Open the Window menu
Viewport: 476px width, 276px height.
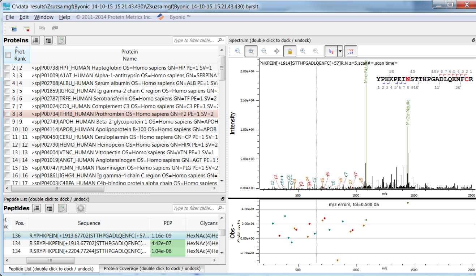(x=44, y=17)
